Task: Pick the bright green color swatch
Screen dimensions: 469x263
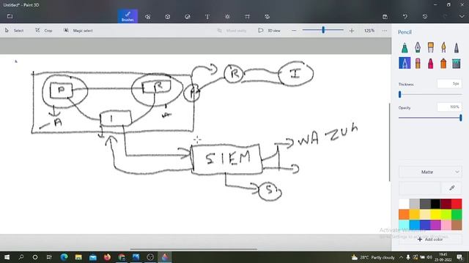Action: tap(457, 214)
